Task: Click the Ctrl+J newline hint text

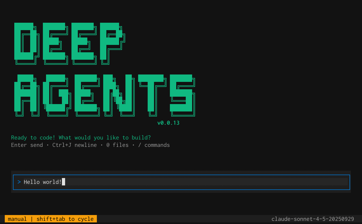Action: [74, 145]
